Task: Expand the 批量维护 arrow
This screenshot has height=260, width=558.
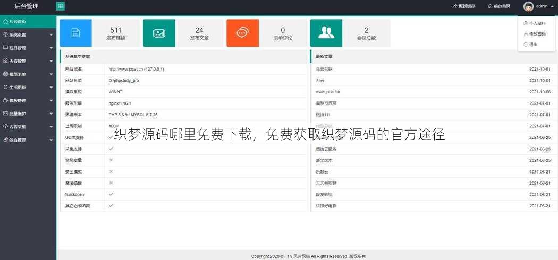Action: coord(51,114)
